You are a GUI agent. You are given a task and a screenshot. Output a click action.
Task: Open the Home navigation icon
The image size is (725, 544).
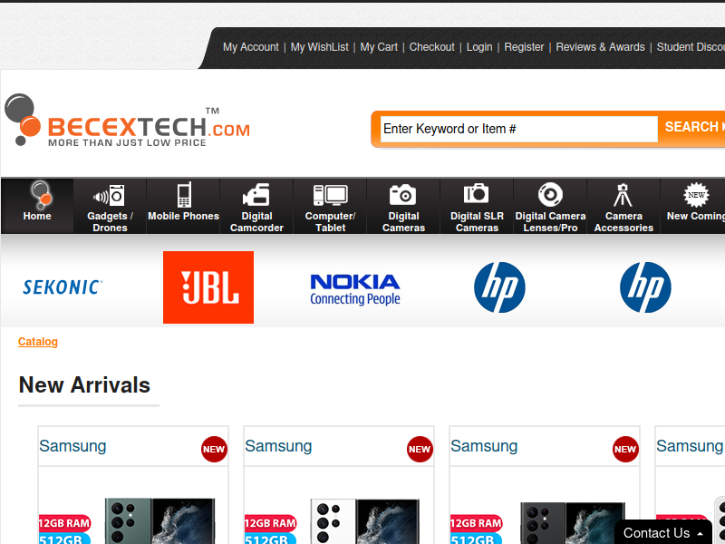tap(41, 194)
